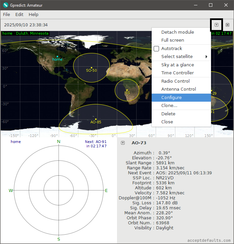Click the polar plot center
The width and height of the screenshot is (234, 244).
[59, 191]
